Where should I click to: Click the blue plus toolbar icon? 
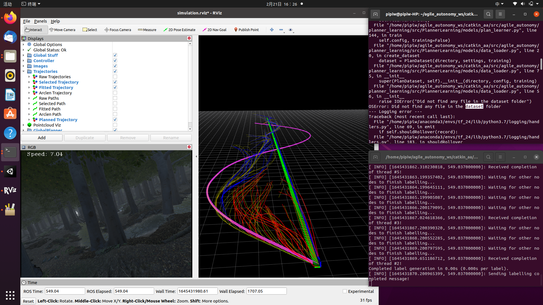coord(272,30)
